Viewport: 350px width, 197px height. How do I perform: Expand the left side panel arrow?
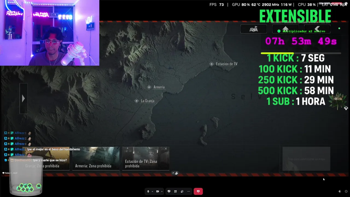(23, 99)
